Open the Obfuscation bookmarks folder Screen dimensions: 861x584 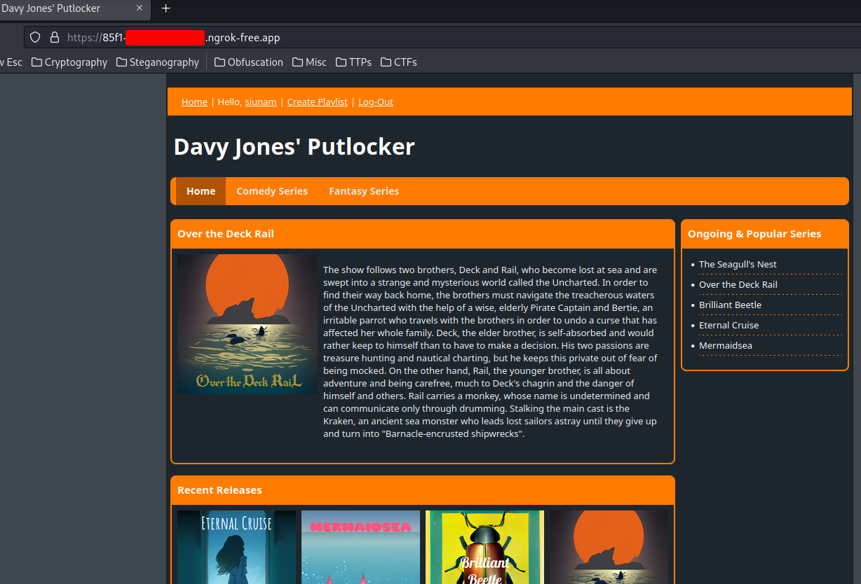click(x=249, y=62)
